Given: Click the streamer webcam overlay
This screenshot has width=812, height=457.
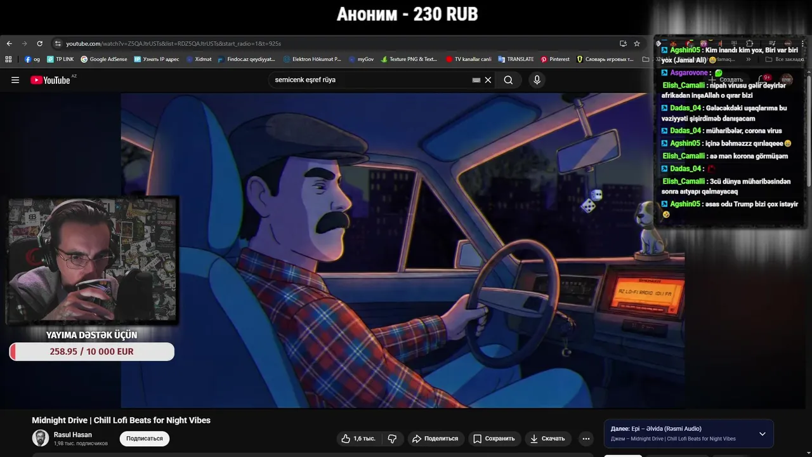Looking at the screenshot, I should [92, 260].
